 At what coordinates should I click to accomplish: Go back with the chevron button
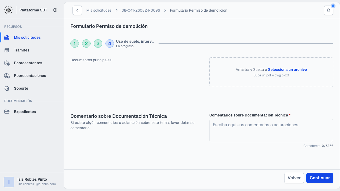coord(77,10)
